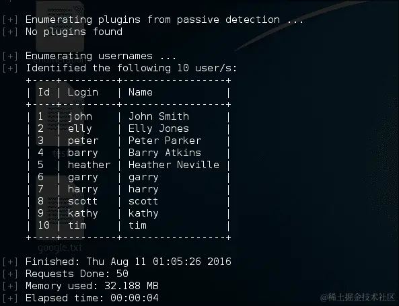Select 'Enumerating usernames ...' line
This screenshot has height=306, width=399.
tap(101, 56)
